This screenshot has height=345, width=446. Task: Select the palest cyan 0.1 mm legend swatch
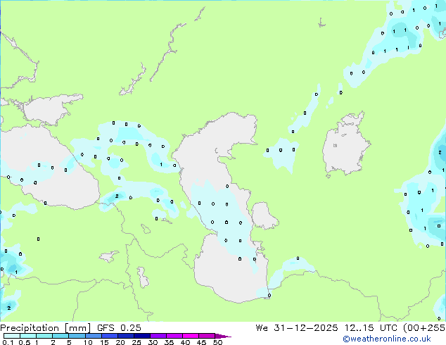[12, 336]
